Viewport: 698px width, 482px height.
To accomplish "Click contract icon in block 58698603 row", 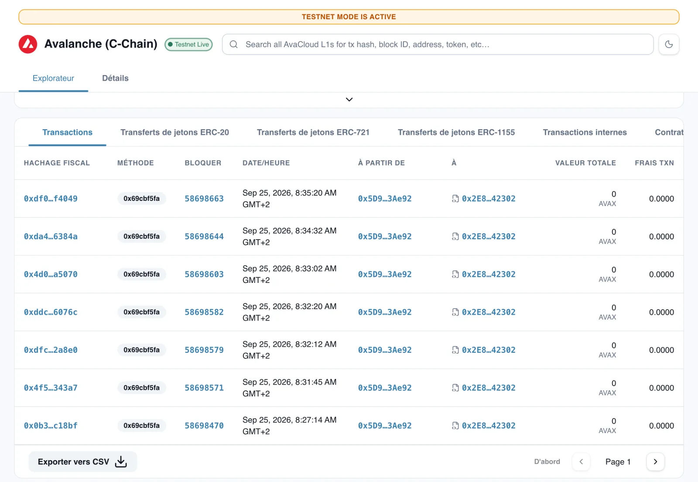I will pos(455,274).
